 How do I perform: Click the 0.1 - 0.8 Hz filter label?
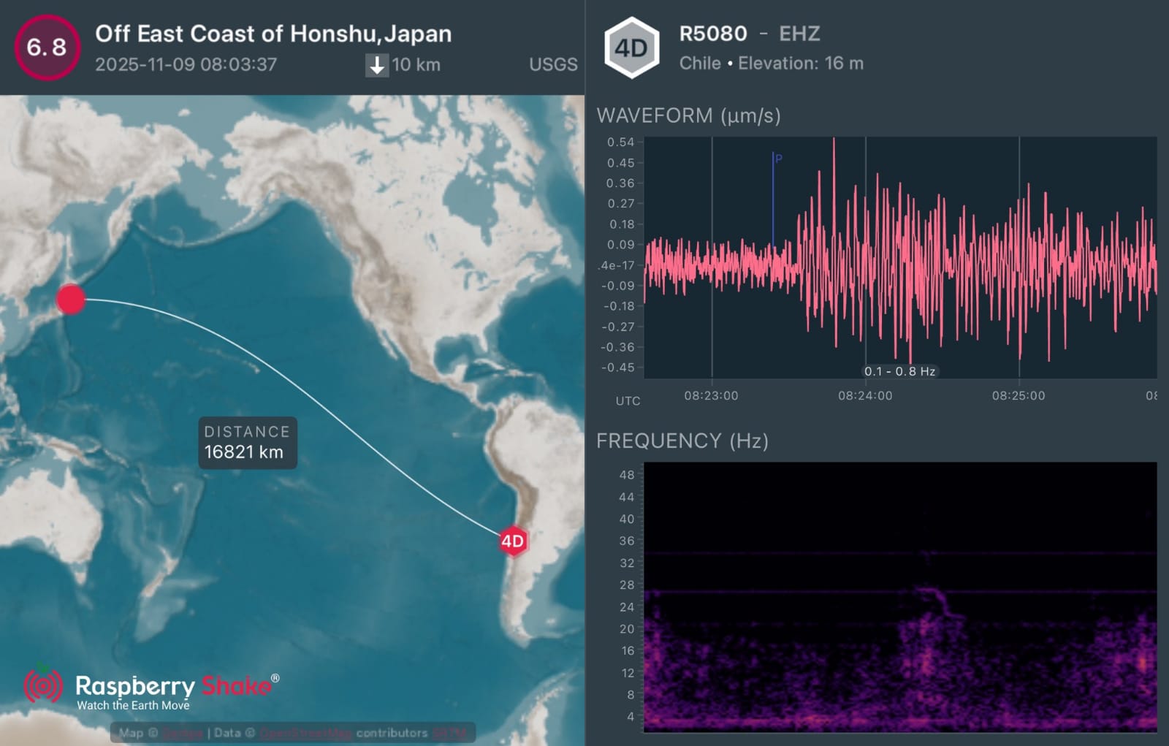click(899, 371)
